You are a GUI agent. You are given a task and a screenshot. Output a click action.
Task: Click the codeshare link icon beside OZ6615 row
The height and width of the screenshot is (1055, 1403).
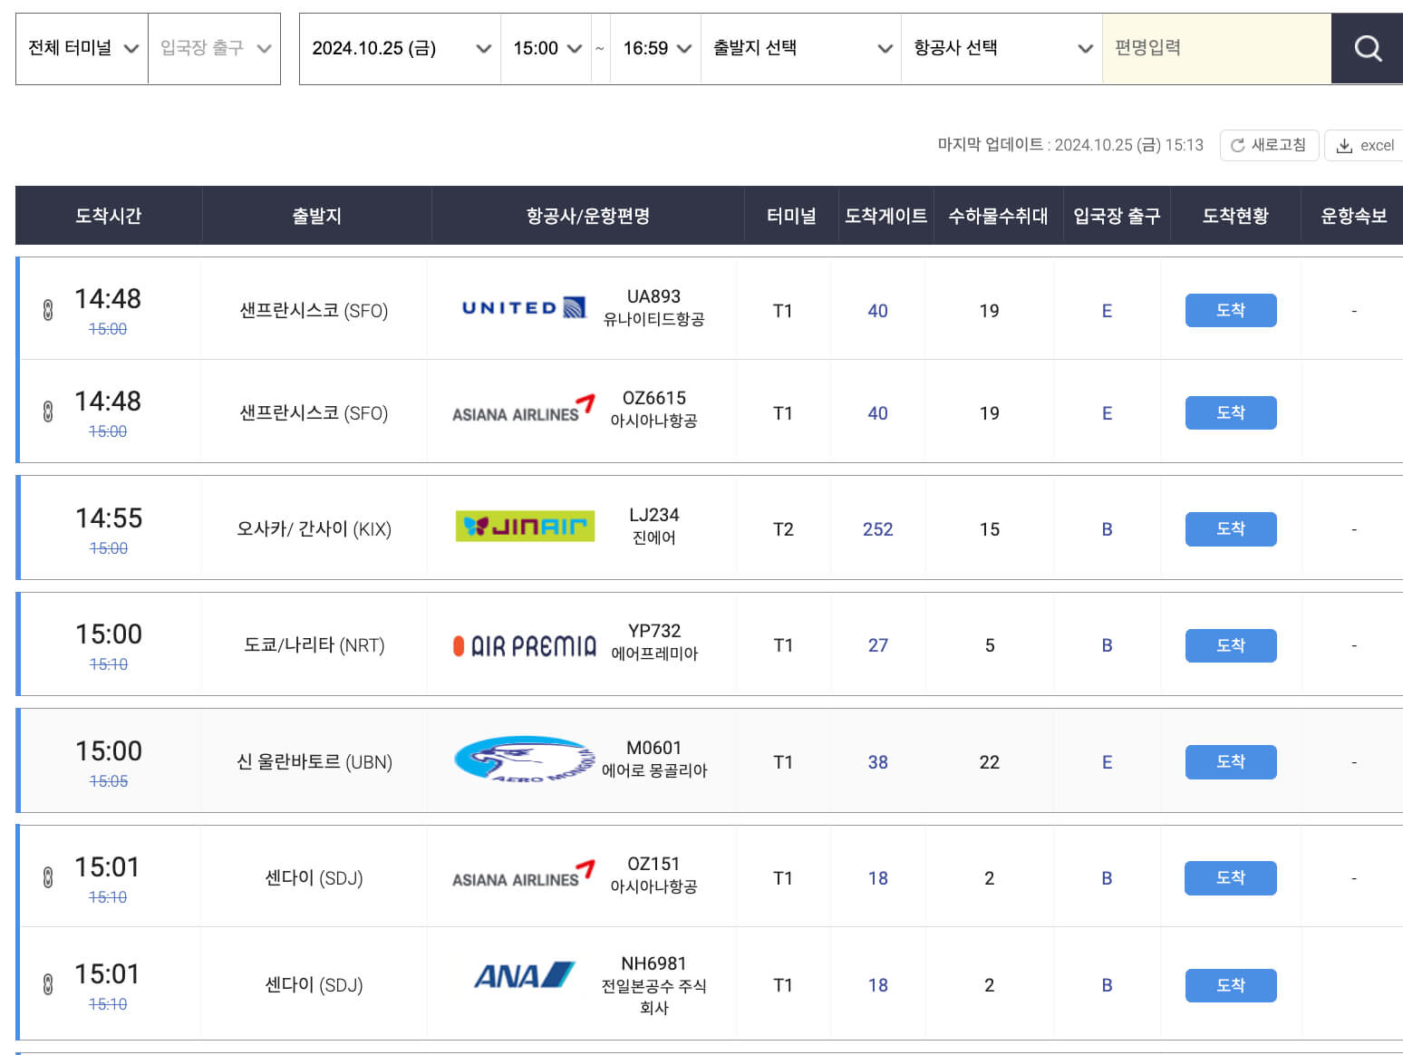pyautogui.click(x=48, y=411)
